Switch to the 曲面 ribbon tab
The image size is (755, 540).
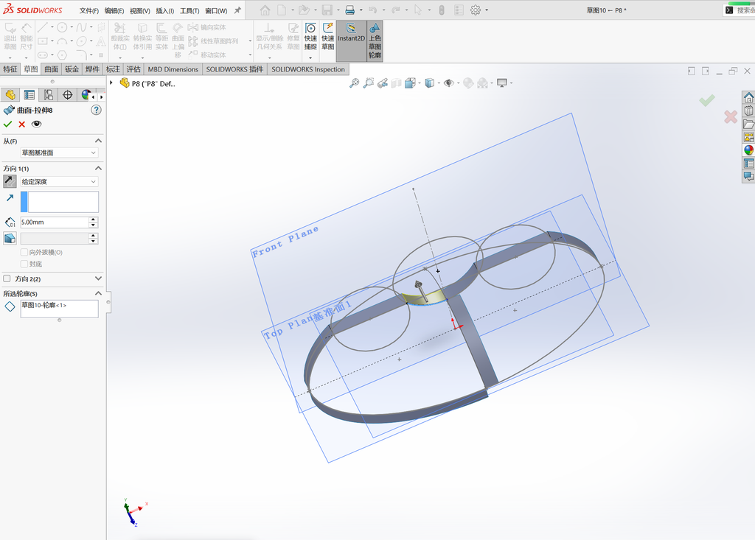[52, 69]
